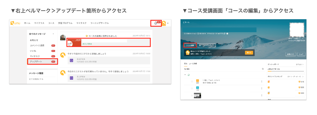Copy the access code with the copy icon
Screen dimensions: 317x115
point(224,34)
